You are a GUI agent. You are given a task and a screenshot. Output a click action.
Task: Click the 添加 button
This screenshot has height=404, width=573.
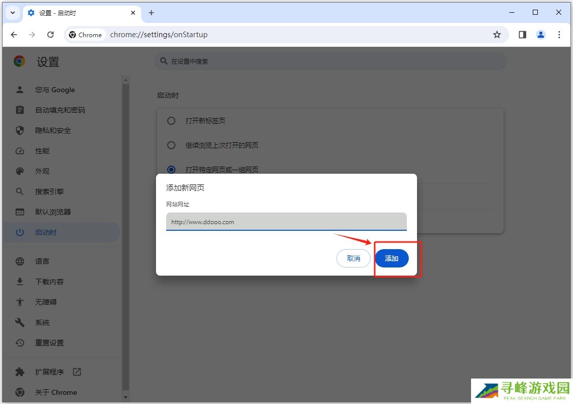pyautogui.click(x=392, y=258)
